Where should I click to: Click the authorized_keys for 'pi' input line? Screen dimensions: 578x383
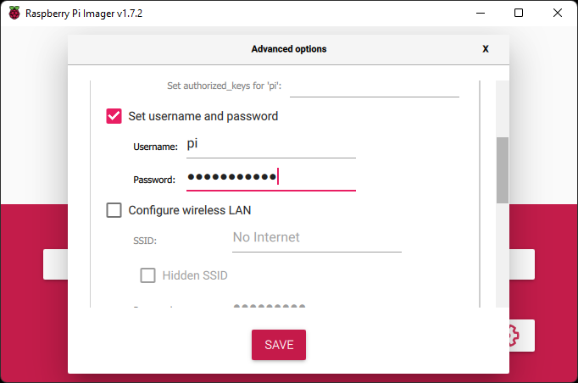[375, 88]
